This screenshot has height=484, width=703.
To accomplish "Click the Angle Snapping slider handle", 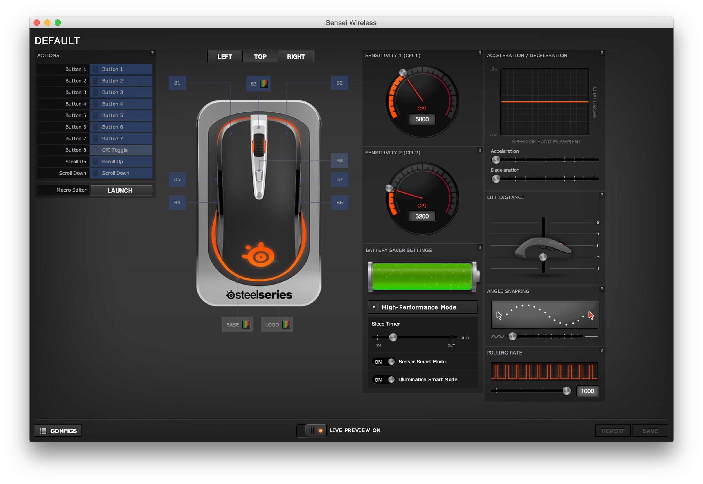I will [x=512, y=336].
